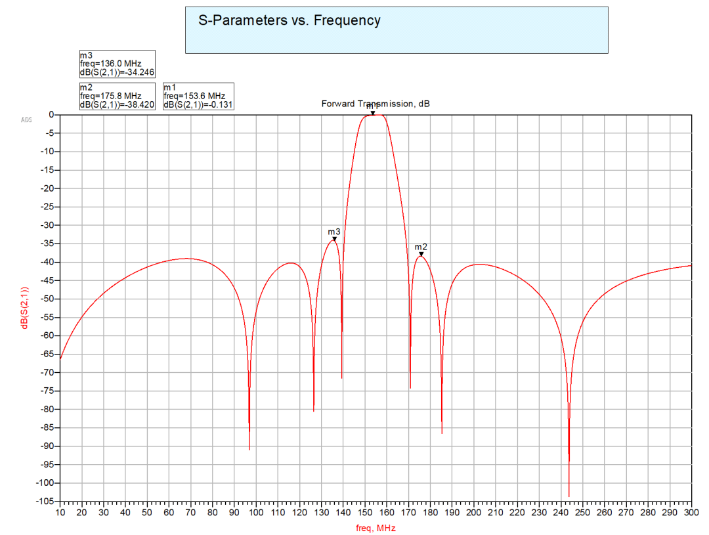709x535 pixels.
Task: Click the freq, MHz x-axis label
Action: (376, 528)
